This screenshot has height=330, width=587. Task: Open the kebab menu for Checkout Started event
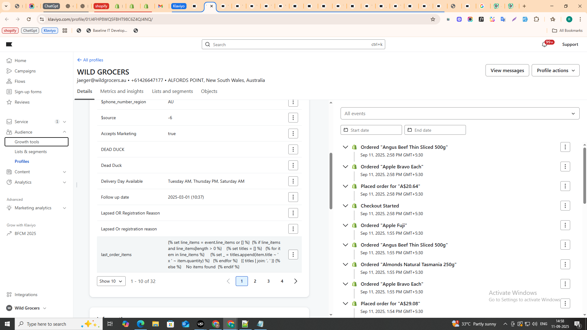[x=565, y=206]
